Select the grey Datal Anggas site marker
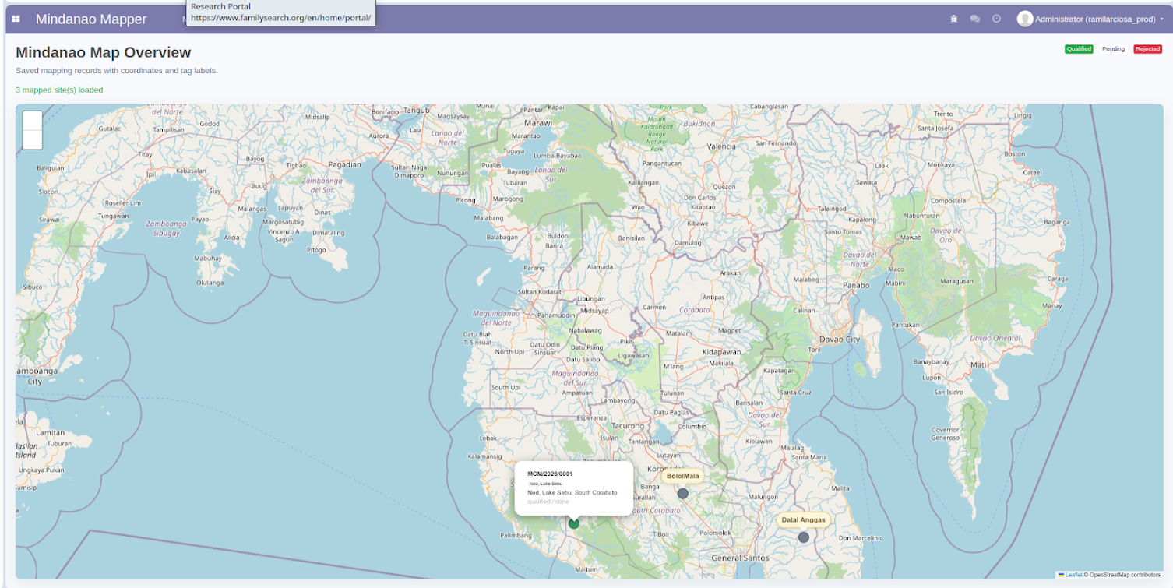Image resolution: width=1173 pixels, height=588 pixels. coord(804,537)
